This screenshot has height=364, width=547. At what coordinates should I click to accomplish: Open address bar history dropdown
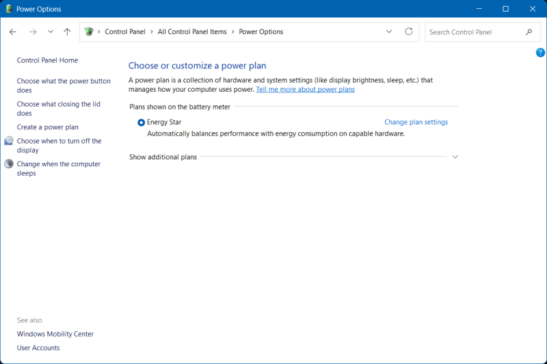[x=389, y=31]
